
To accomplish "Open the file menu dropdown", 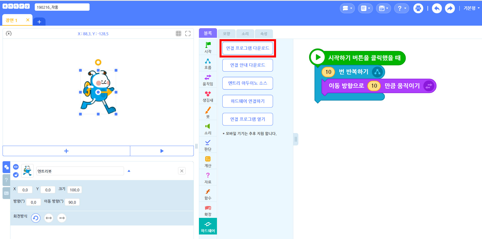I will (x=365, y=8).
